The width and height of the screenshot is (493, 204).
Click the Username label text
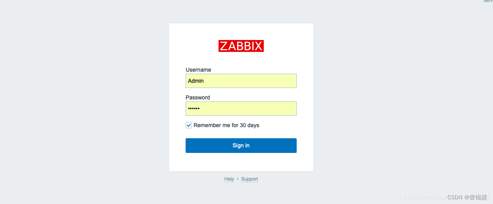198,70
